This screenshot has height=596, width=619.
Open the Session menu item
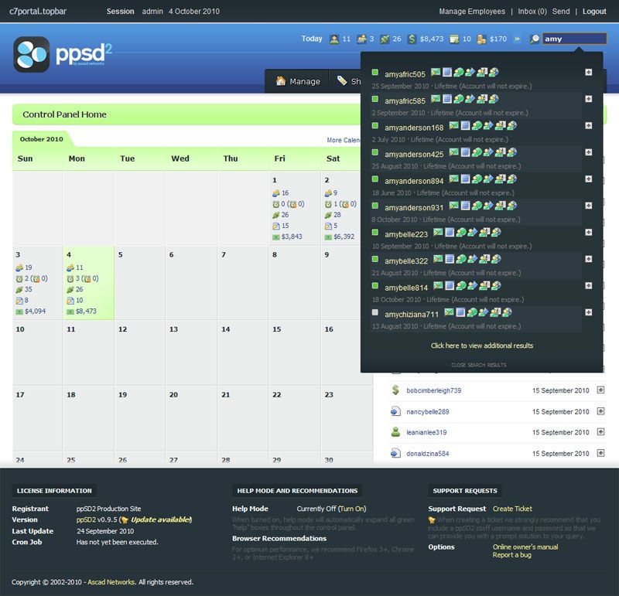pos(120,11)
